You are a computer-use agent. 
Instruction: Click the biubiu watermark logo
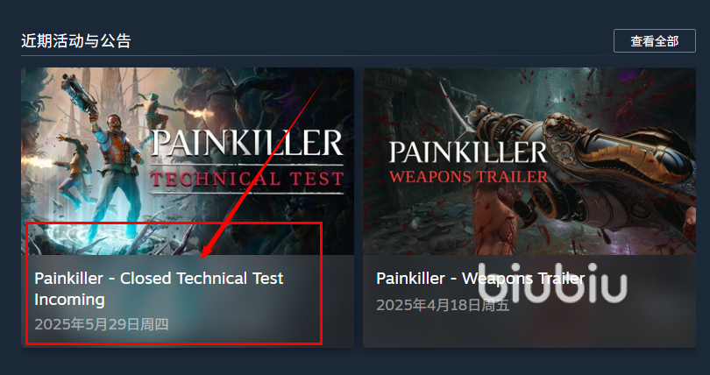552,282
